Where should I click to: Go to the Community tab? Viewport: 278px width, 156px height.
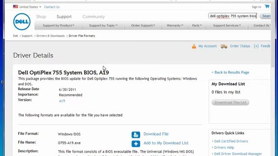tap(93, 16)
